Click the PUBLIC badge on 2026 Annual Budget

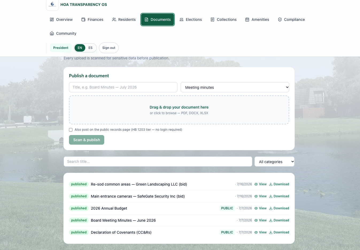[x=227, y=208]
